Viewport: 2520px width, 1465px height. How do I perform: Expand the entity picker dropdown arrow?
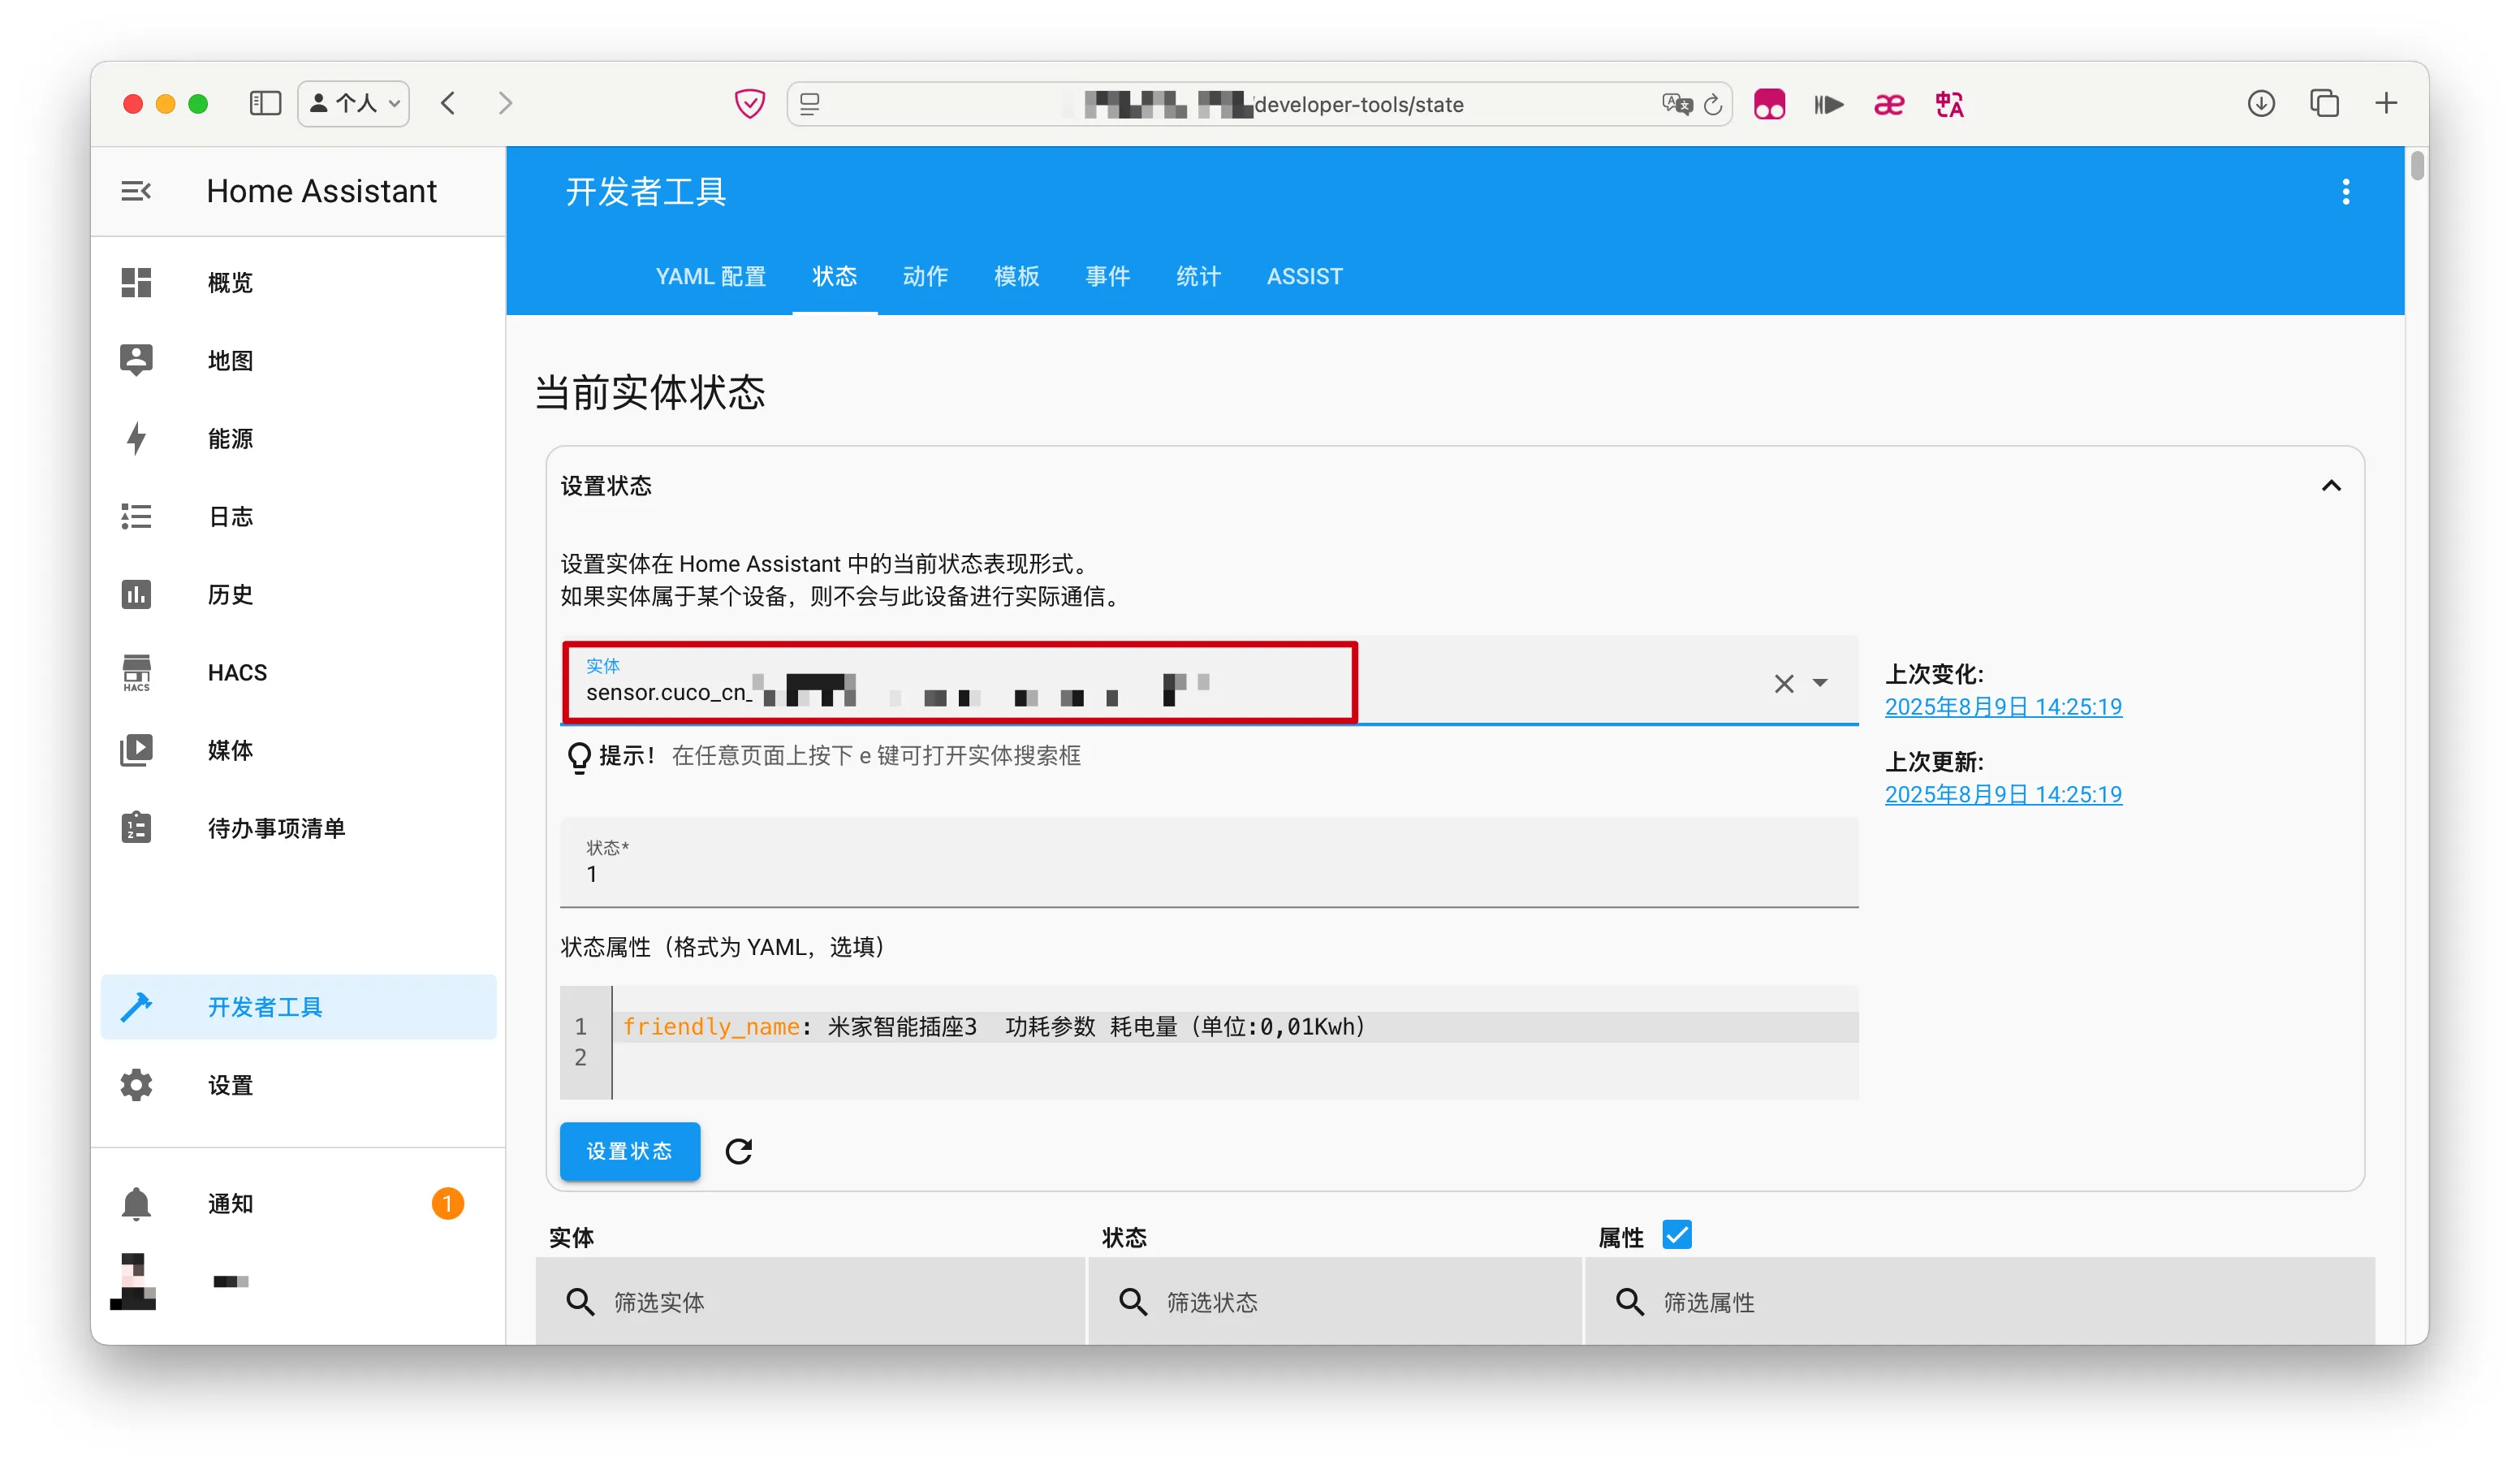point(1820,683)
